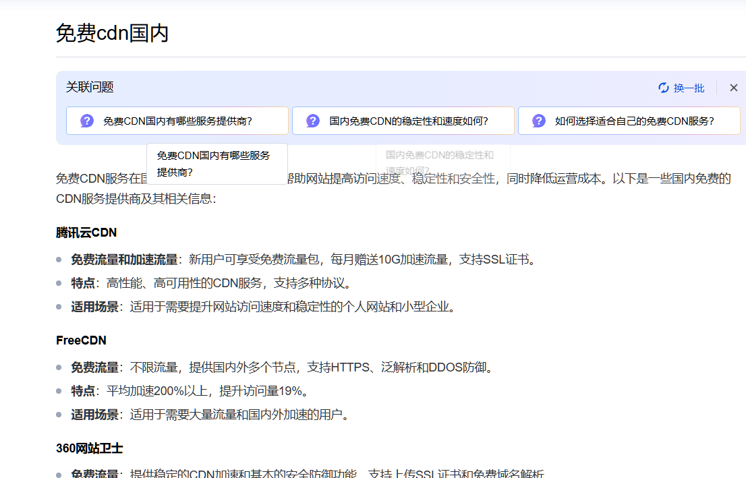The image size is (746, 478).
Task: Open question 国内免费CDN的稳定性和速度如何?
Action: click(403, 121)
